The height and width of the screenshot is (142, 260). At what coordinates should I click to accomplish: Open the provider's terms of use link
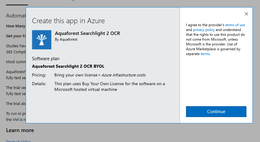click(x=235, y=25)
